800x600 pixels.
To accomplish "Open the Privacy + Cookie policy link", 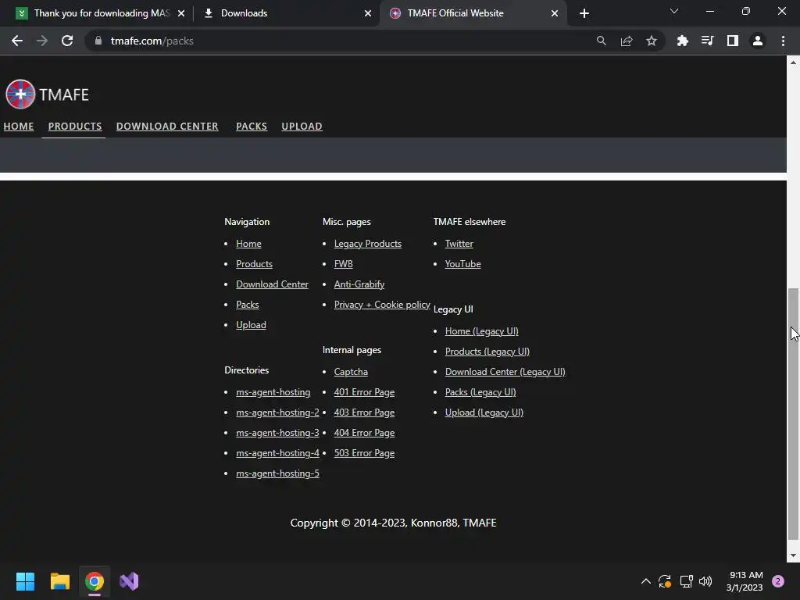I will [382, 305].
